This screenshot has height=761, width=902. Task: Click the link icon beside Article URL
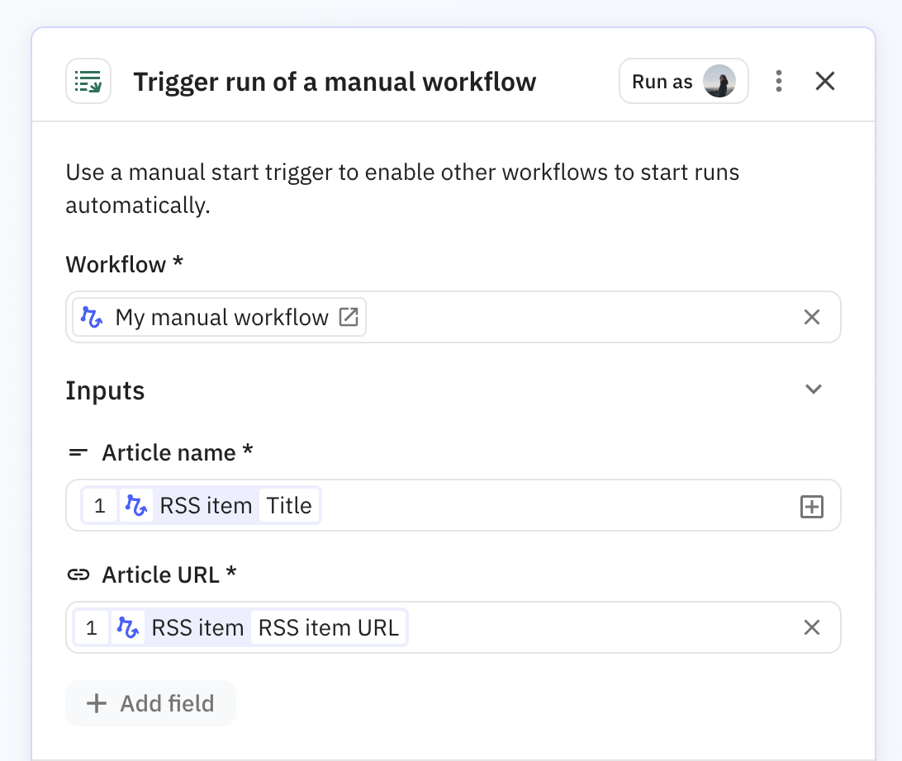coord(78,575)
